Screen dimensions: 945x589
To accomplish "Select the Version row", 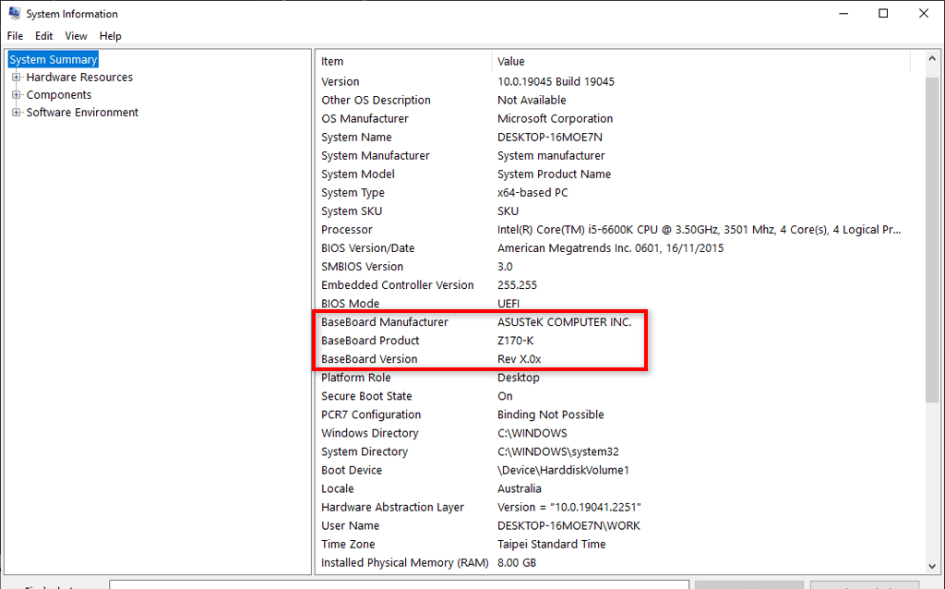I will point(614,81).
